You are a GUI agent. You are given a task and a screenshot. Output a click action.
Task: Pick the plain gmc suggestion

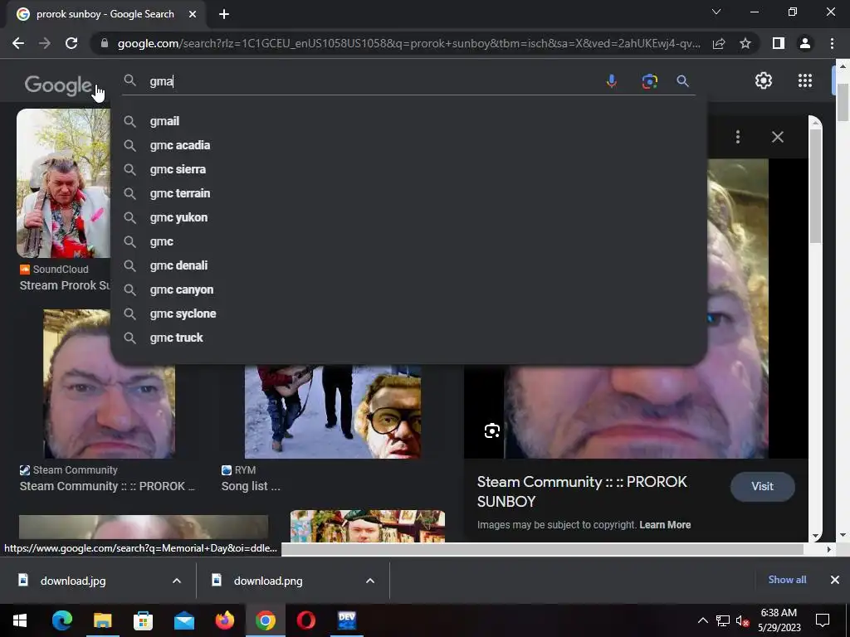[408, 241]
